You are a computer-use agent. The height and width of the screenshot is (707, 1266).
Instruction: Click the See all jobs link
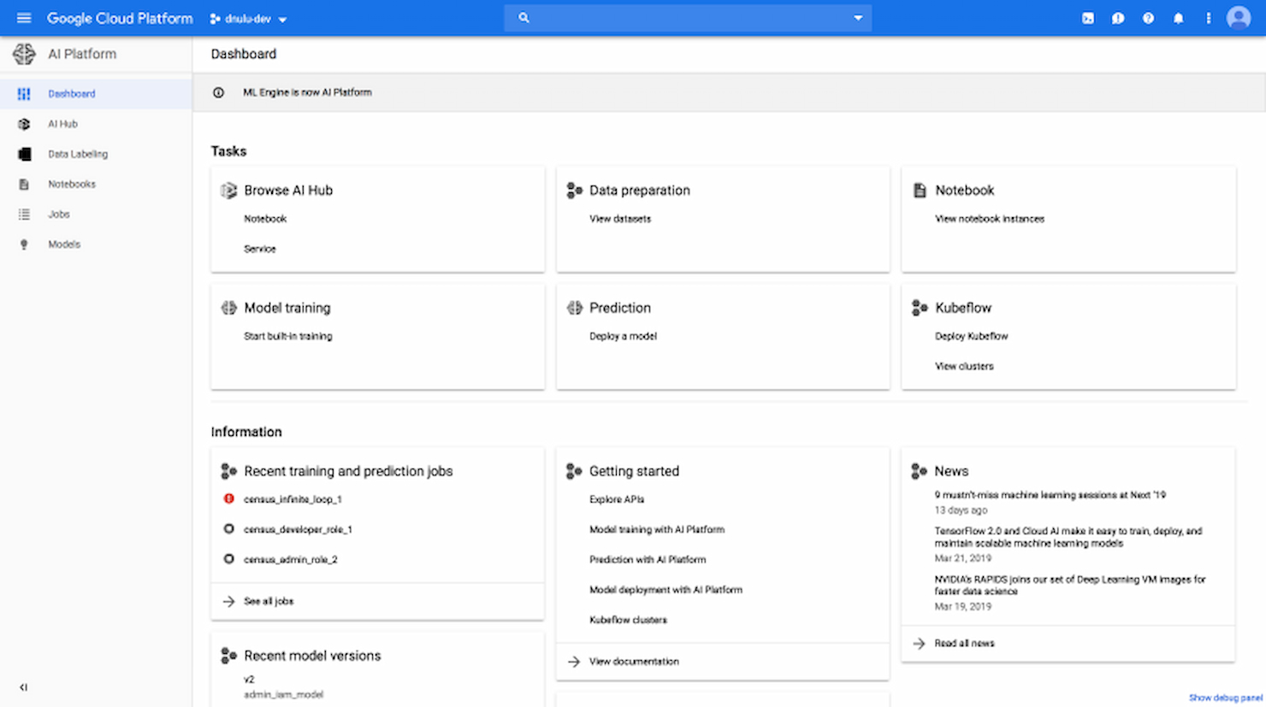[269, 601]
